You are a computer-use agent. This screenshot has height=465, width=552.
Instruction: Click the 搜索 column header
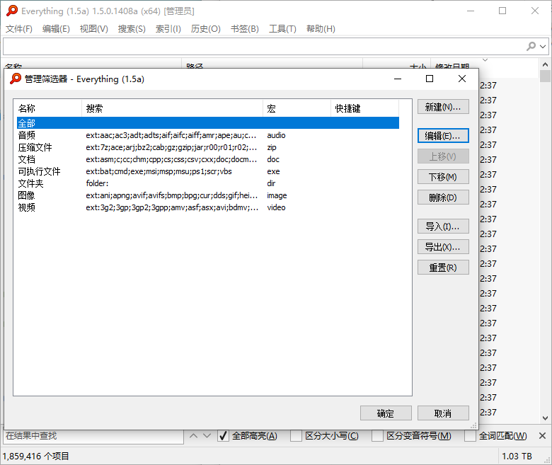tap(172, 108)
